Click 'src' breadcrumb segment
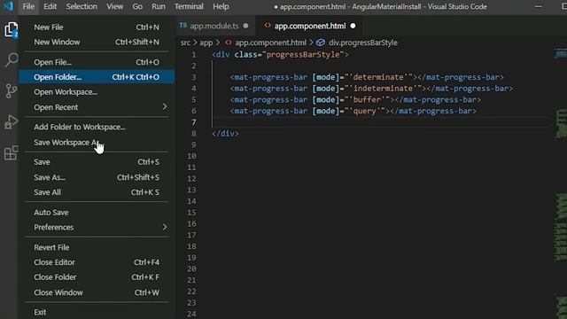567x319 pixels. (185, 43)
